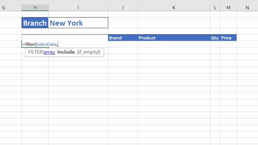Select column K header

click(x=174, y=8)
